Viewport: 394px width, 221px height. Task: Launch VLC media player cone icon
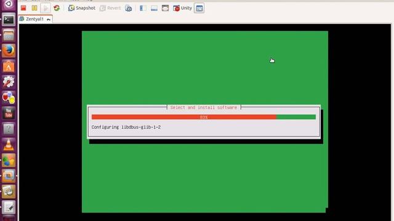[9, 145]
